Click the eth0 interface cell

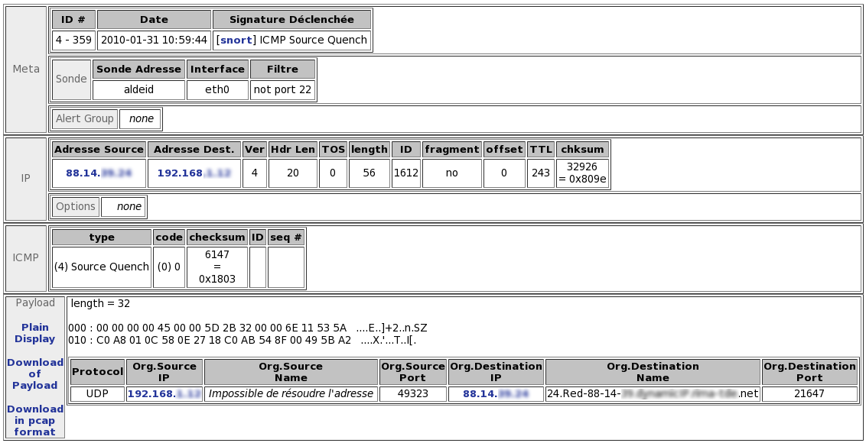(x=217, y=89)
